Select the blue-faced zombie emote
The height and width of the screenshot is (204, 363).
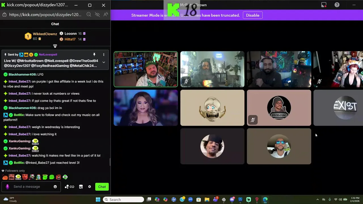pos(38,177)
